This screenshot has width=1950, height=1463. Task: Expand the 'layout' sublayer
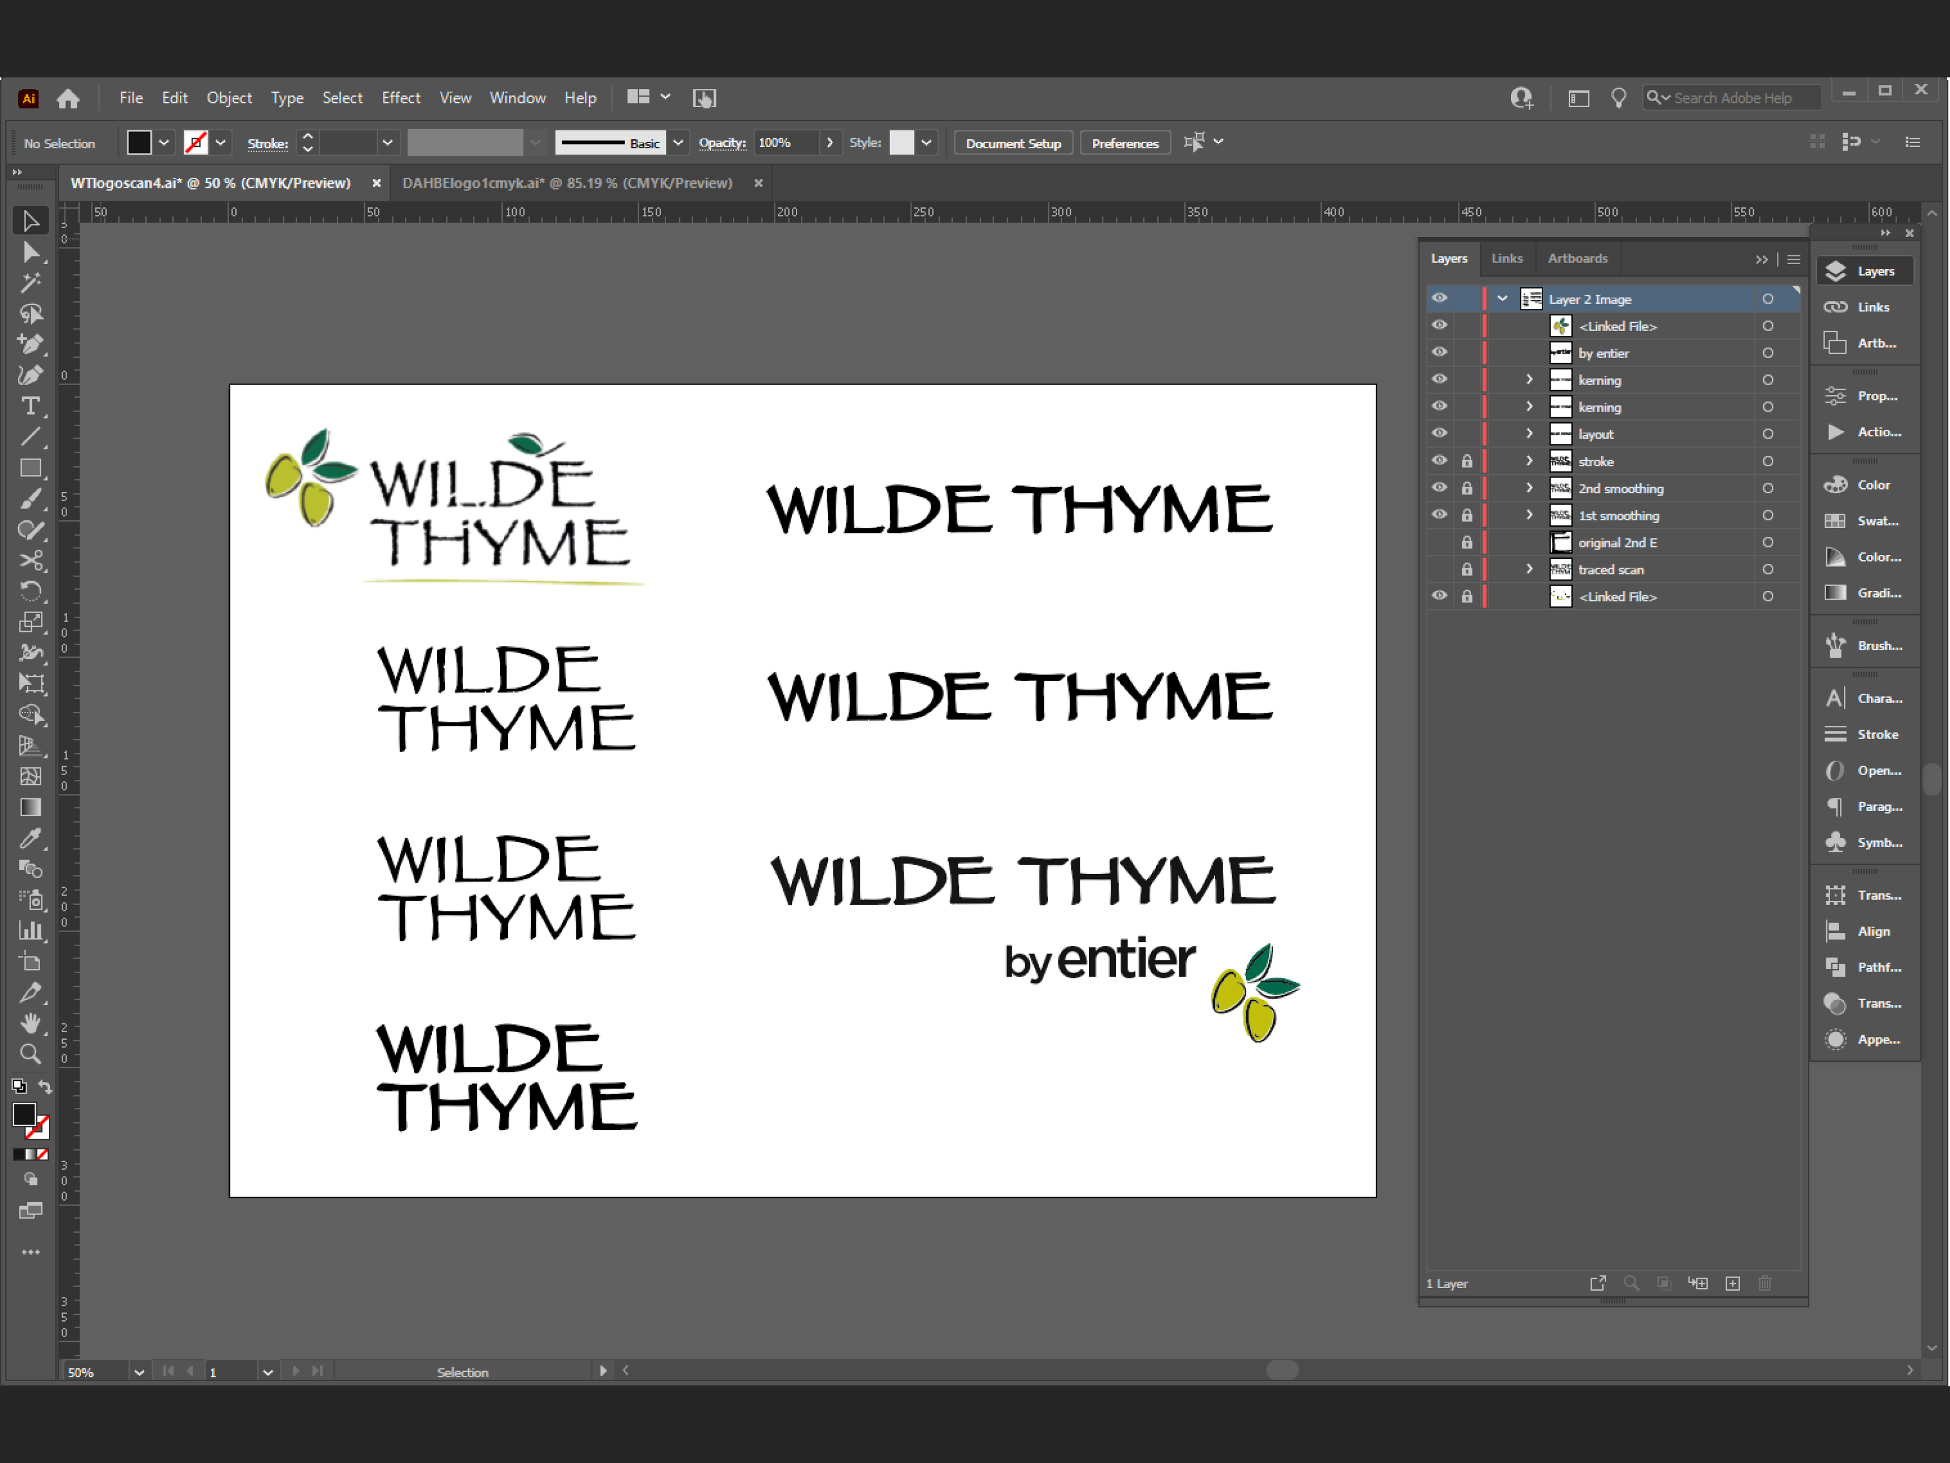pyautogui.click(x=1530, y=434)
